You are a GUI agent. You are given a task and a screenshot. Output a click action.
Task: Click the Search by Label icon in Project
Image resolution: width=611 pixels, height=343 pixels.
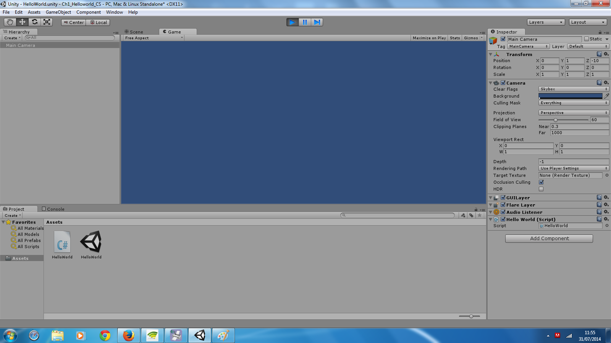point(472,215)
